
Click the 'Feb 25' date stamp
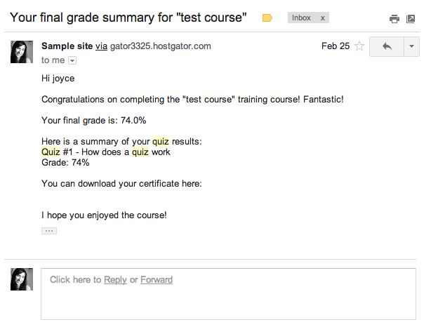(x=335, y=46)
